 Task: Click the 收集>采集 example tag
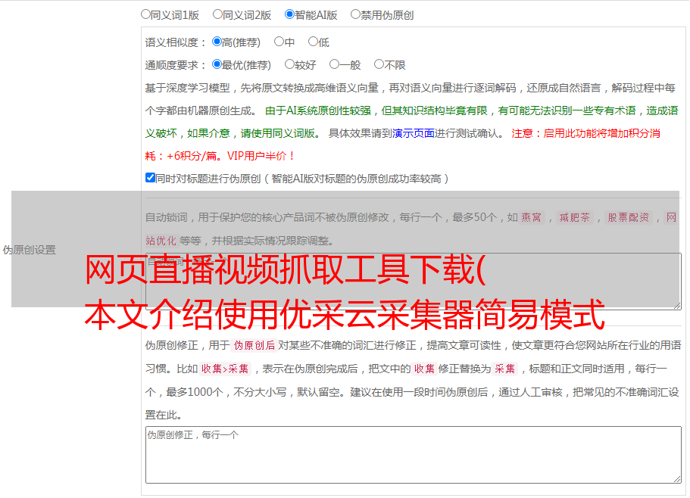(225, 369)
